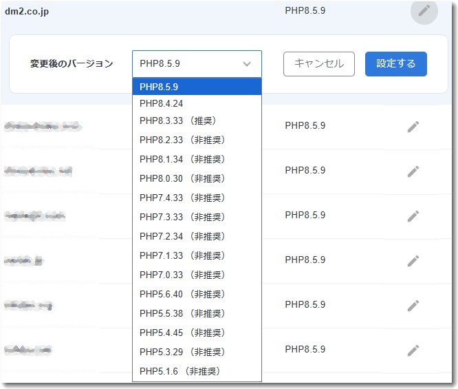Screen dimensions: 458x389
Task: Click the 設定する button
Action: click(x=396, y=64)
